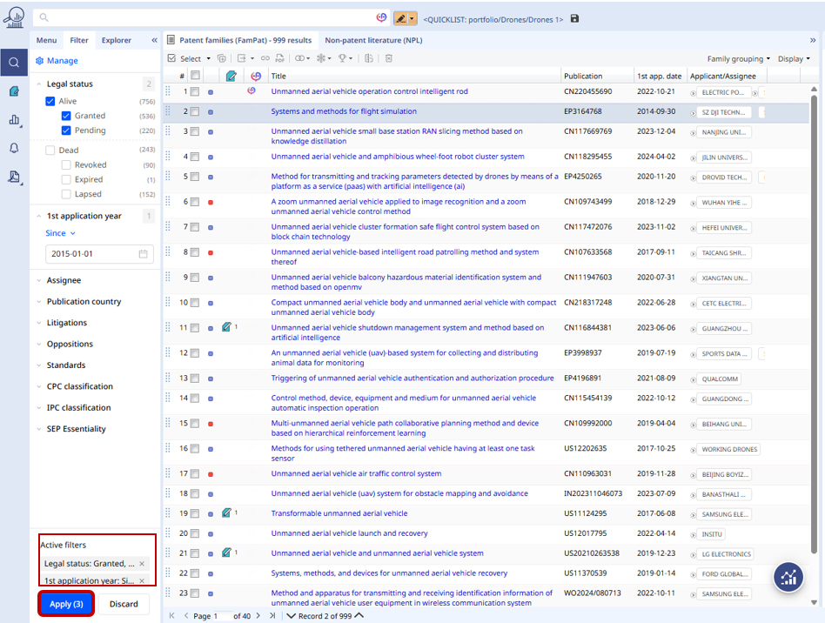Image resolution: width=825 pixels, height=623 pixels.
Task: Click the Apply (3) button
Action: click(x=66, y=604)
